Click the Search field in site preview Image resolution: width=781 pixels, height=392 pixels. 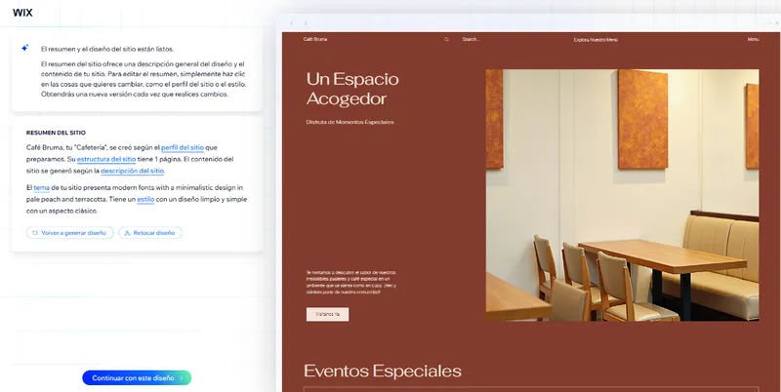(x=472, y=39)
